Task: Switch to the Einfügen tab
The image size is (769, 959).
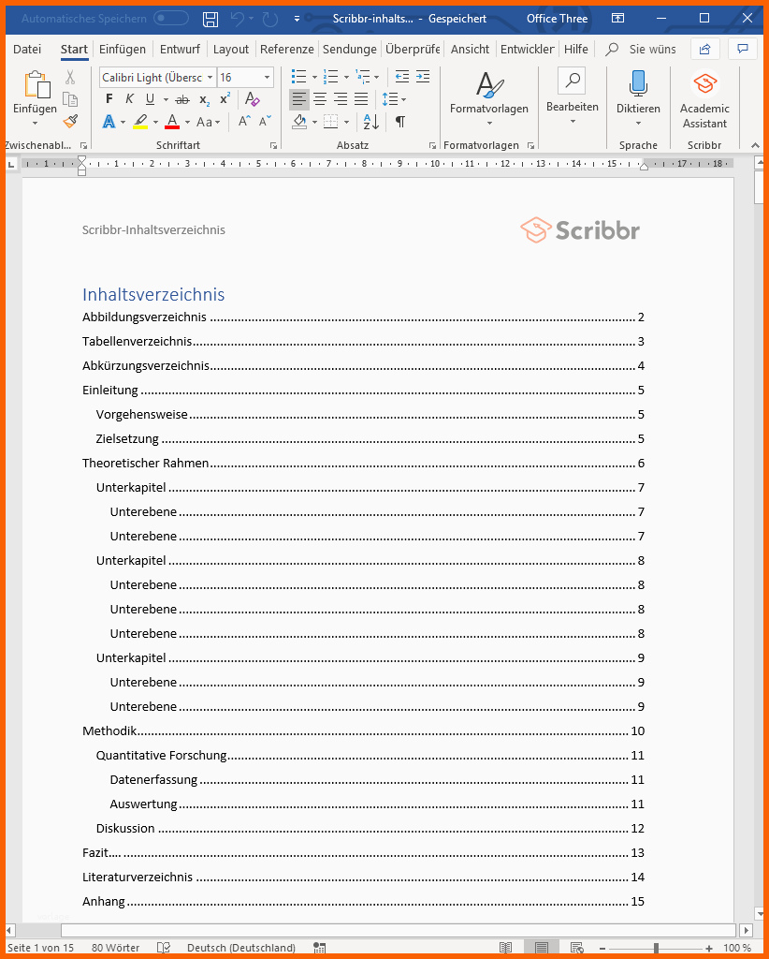Action: tap(123, 49)
